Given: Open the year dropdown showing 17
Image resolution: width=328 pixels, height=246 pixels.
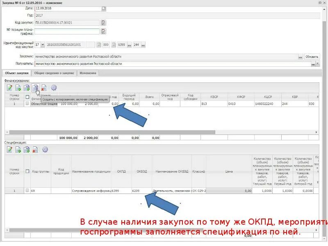Looking at the screenshot, I should [43, 45].
